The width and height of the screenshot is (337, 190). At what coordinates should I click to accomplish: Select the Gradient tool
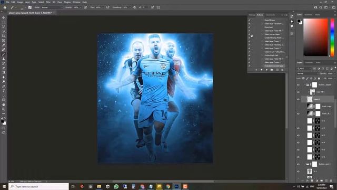pyautogui.click(x=4, y=73)
